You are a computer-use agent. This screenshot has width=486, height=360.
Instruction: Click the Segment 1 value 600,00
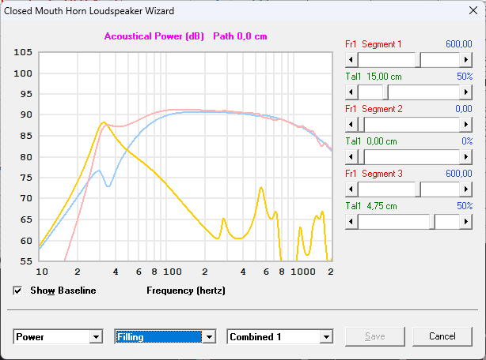pos(459,44)
